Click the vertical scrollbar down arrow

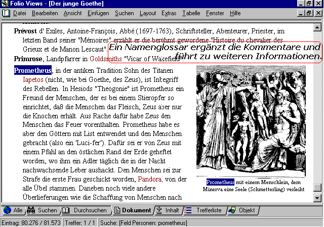point(317,198)
